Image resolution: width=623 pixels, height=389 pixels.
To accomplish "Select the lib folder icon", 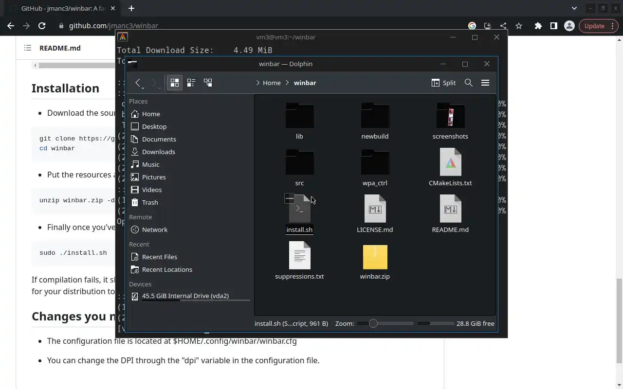I will (x=299, y=115).
